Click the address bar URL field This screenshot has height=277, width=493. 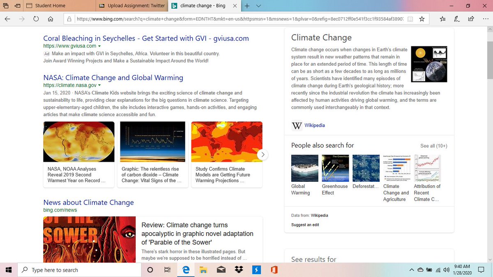(240, 19)
